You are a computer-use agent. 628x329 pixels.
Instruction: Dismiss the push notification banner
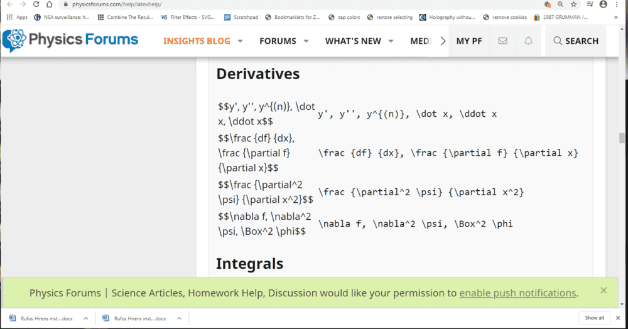pos(604,290)
